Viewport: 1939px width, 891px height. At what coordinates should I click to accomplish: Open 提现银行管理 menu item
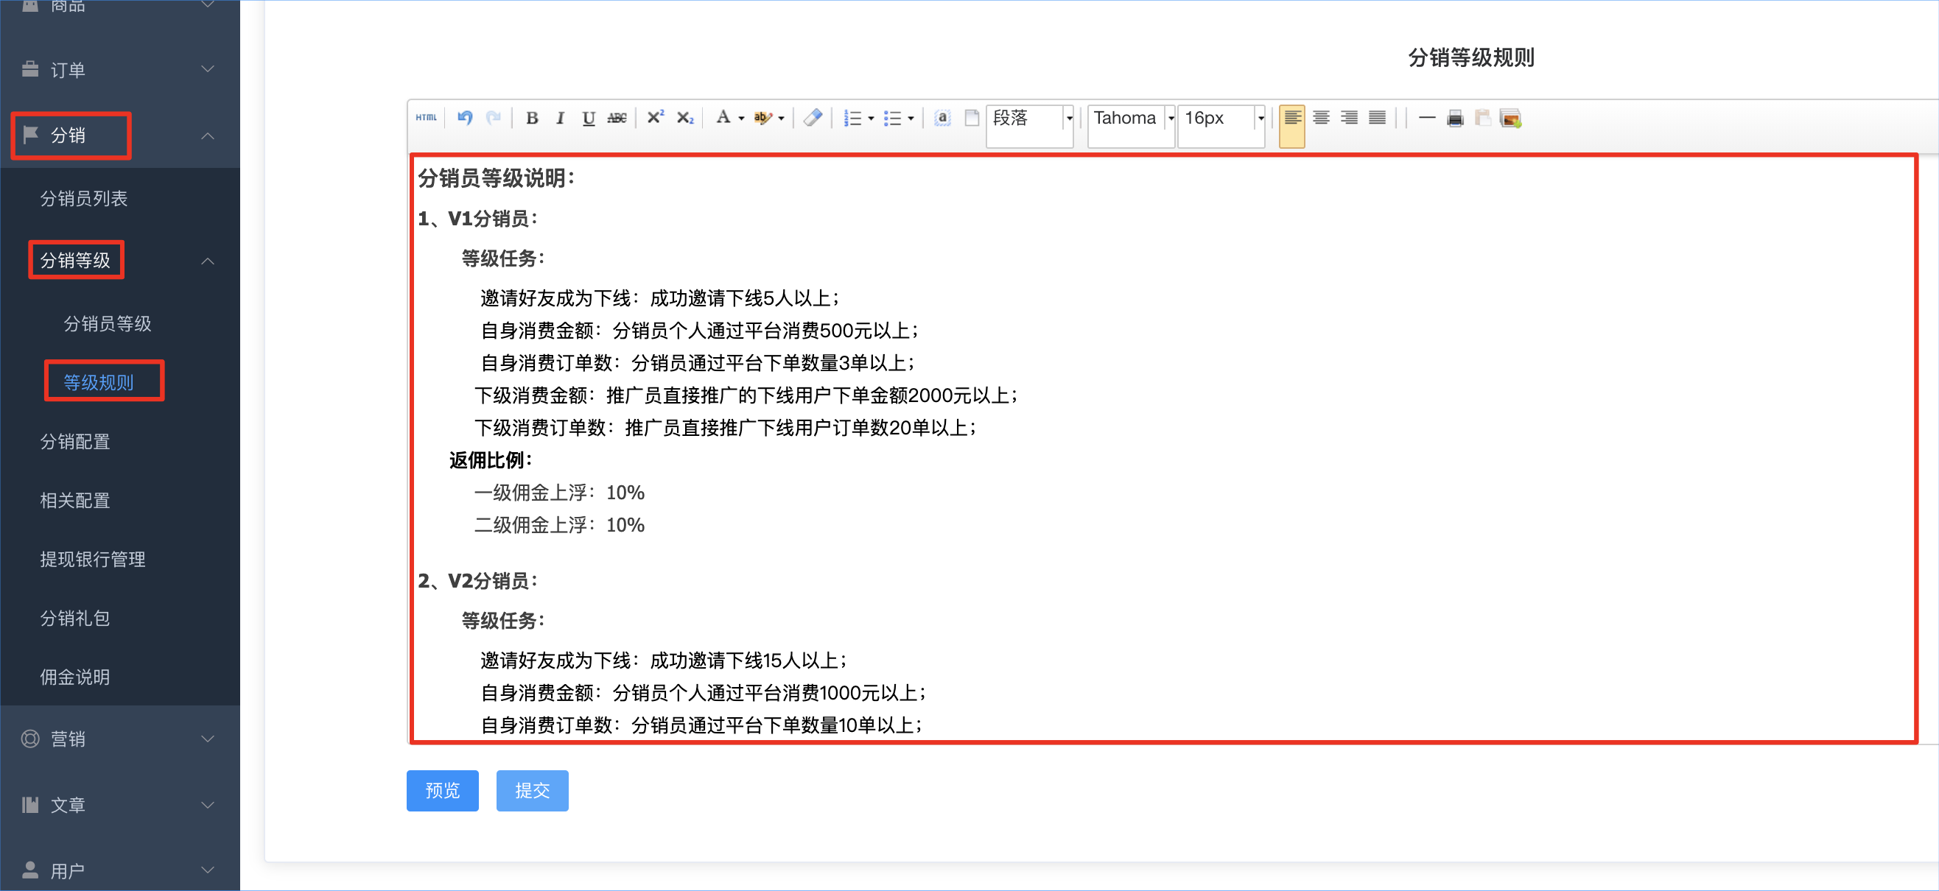pos(93,559)
